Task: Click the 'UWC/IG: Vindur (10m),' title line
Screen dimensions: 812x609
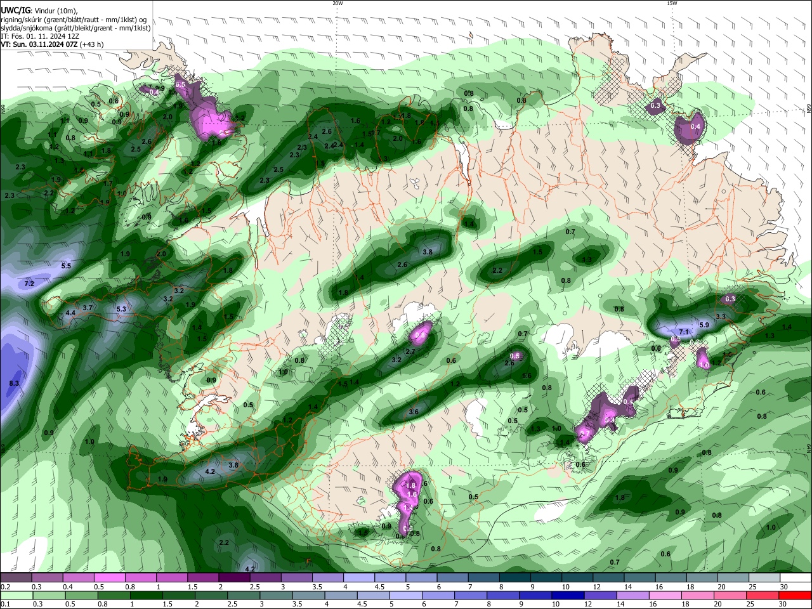Action: [x=39, y=10]
